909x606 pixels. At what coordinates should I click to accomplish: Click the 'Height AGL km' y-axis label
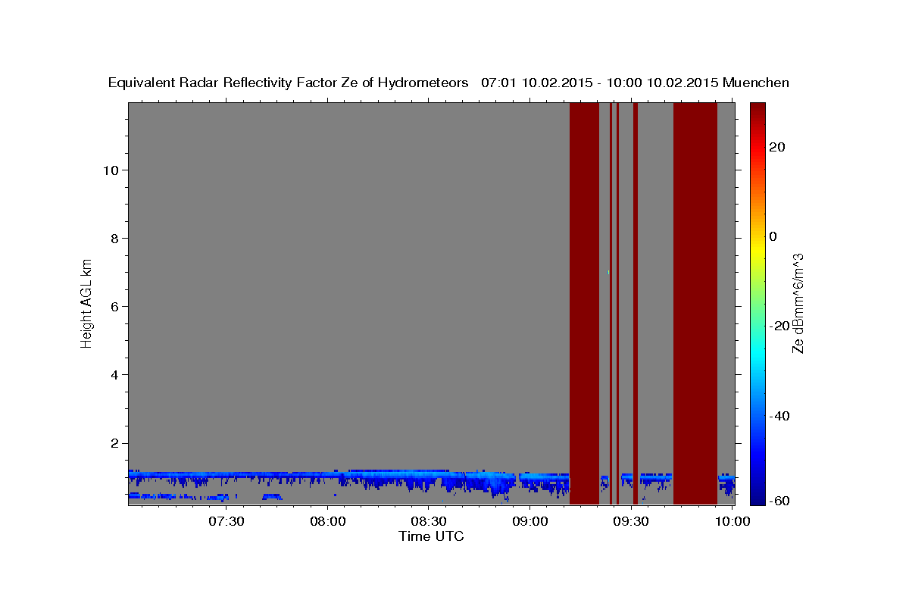[x=87, y=303]
